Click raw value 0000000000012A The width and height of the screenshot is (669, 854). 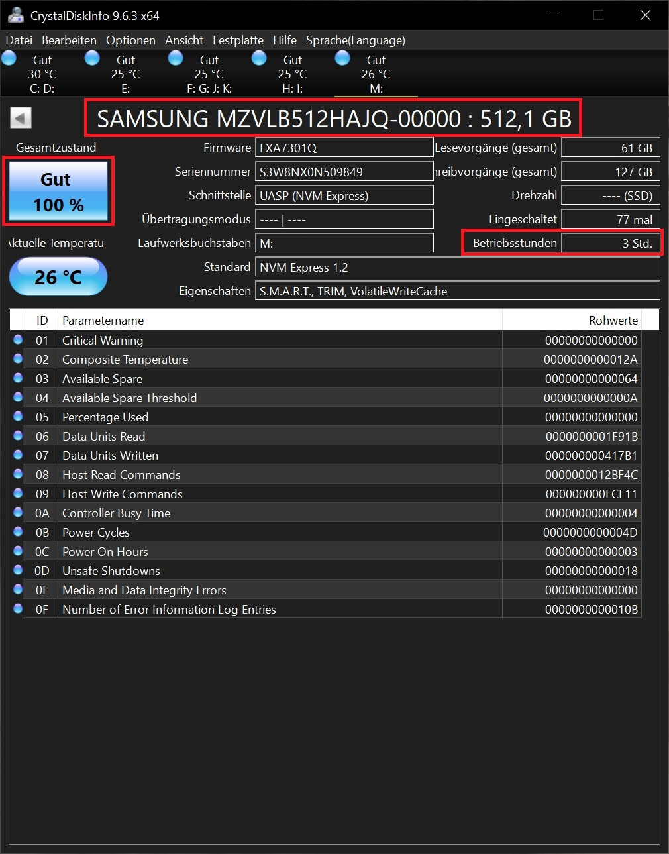click(591, 359)
